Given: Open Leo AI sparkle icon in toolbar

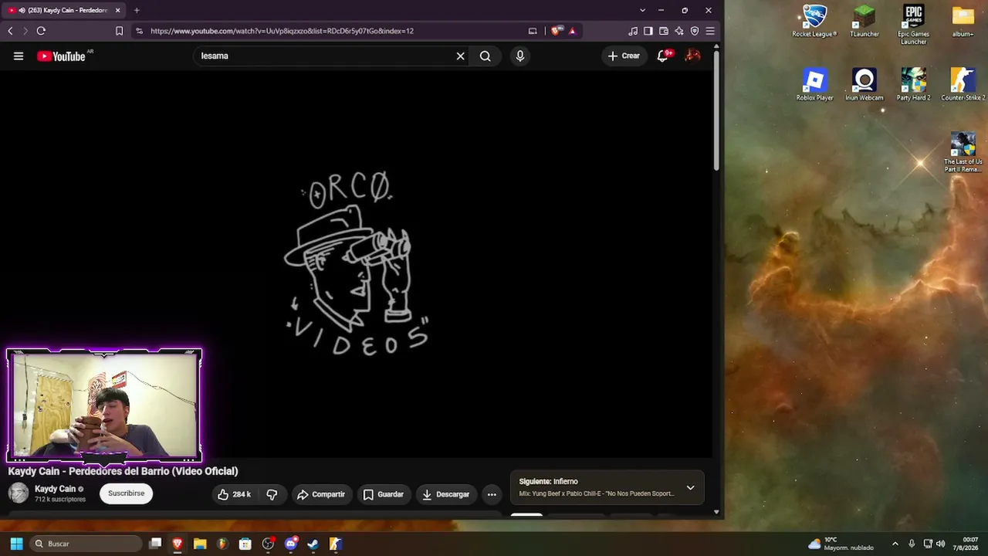Looking at the screenshot, I should pyautogui.click(x=679, y=31).
